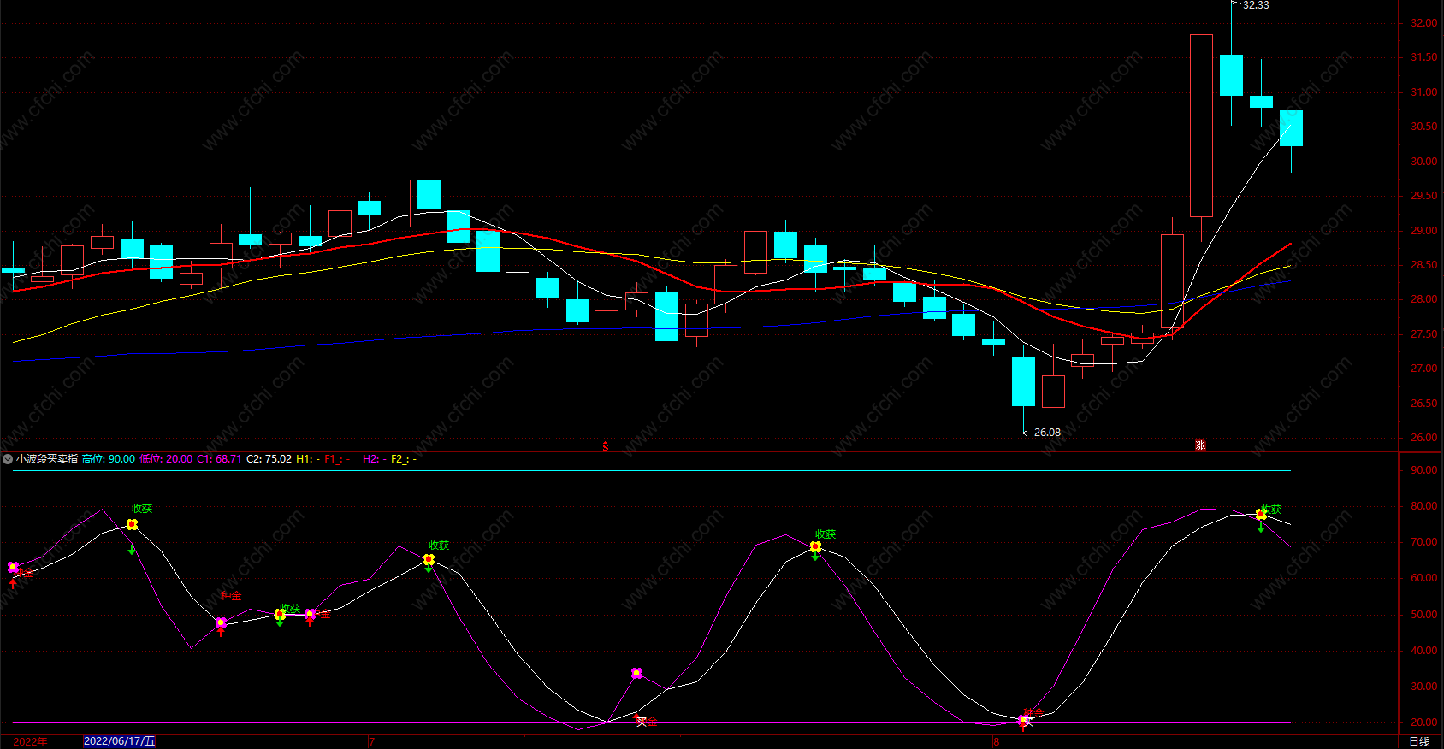Select the tall hollow red candle near 32.00
Viewport: 1444px width, 749px height.
tap(1201, 126)
